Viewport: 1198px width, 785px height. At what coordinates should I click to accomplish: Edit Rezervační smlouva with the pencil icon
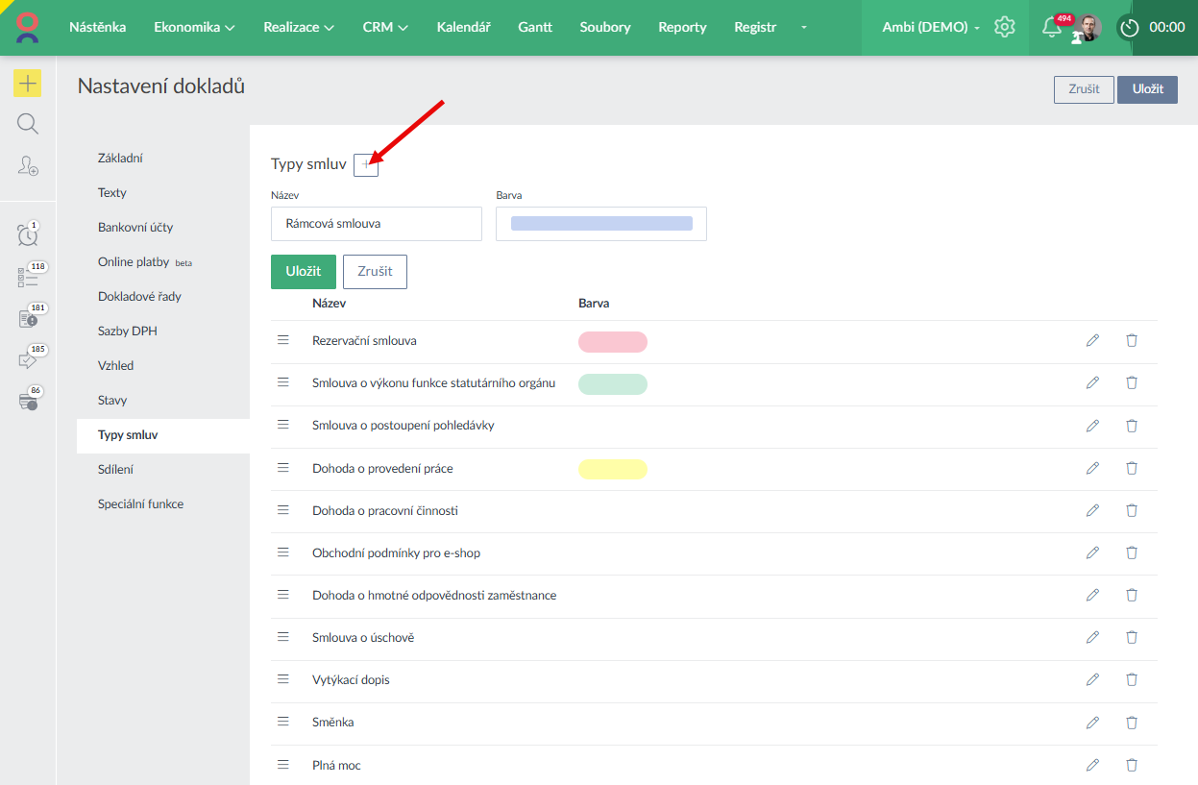[1092, 340]
